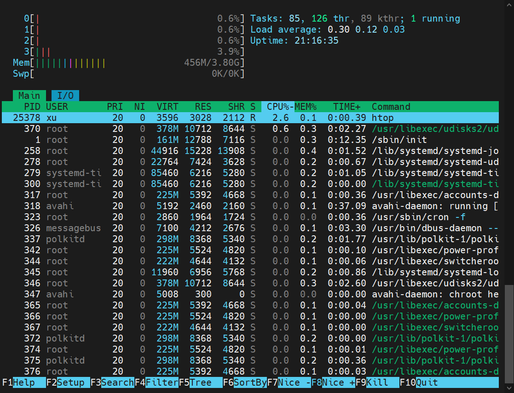
Task: Select avahi-daemon: chroot he row
Action: point(250,294)
